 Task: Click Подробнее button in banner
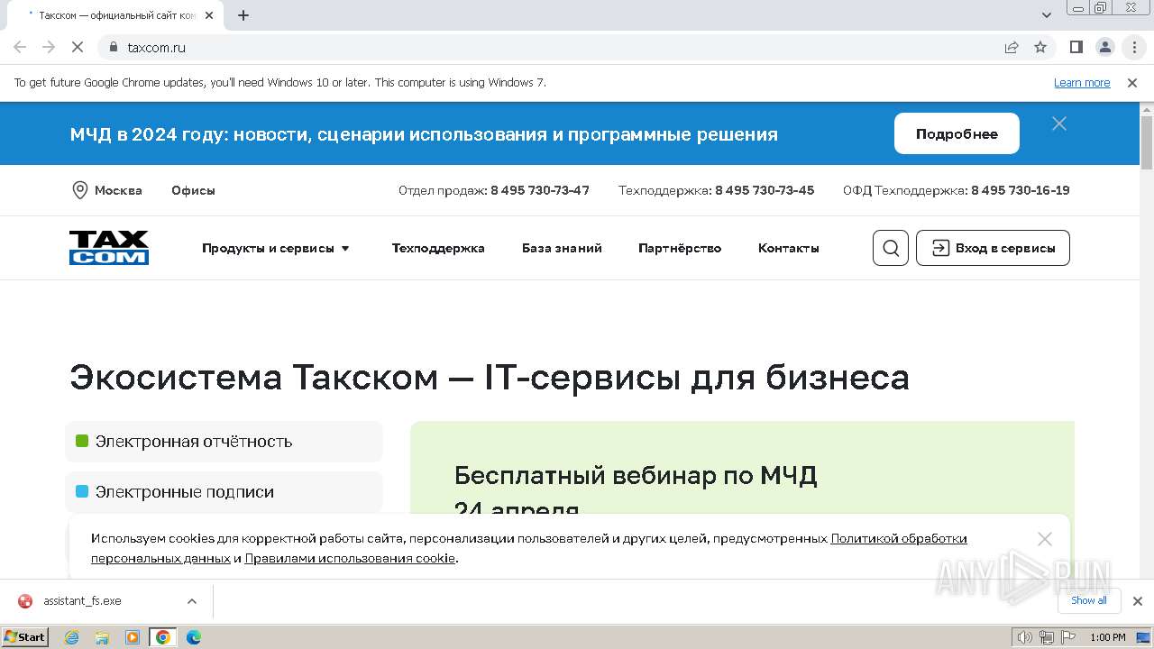(x=957, y=133)
